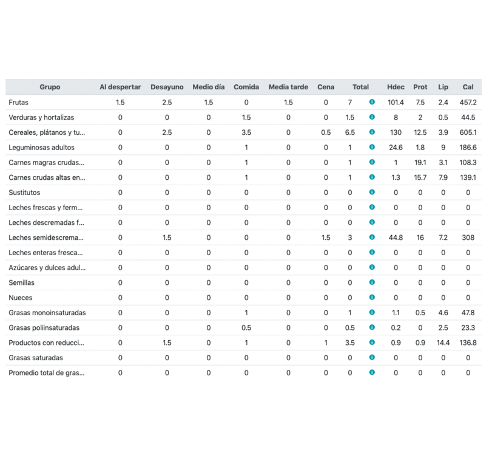Select Grasas monoinsaturadas label

pyautogui.click(x=47, y=313)
